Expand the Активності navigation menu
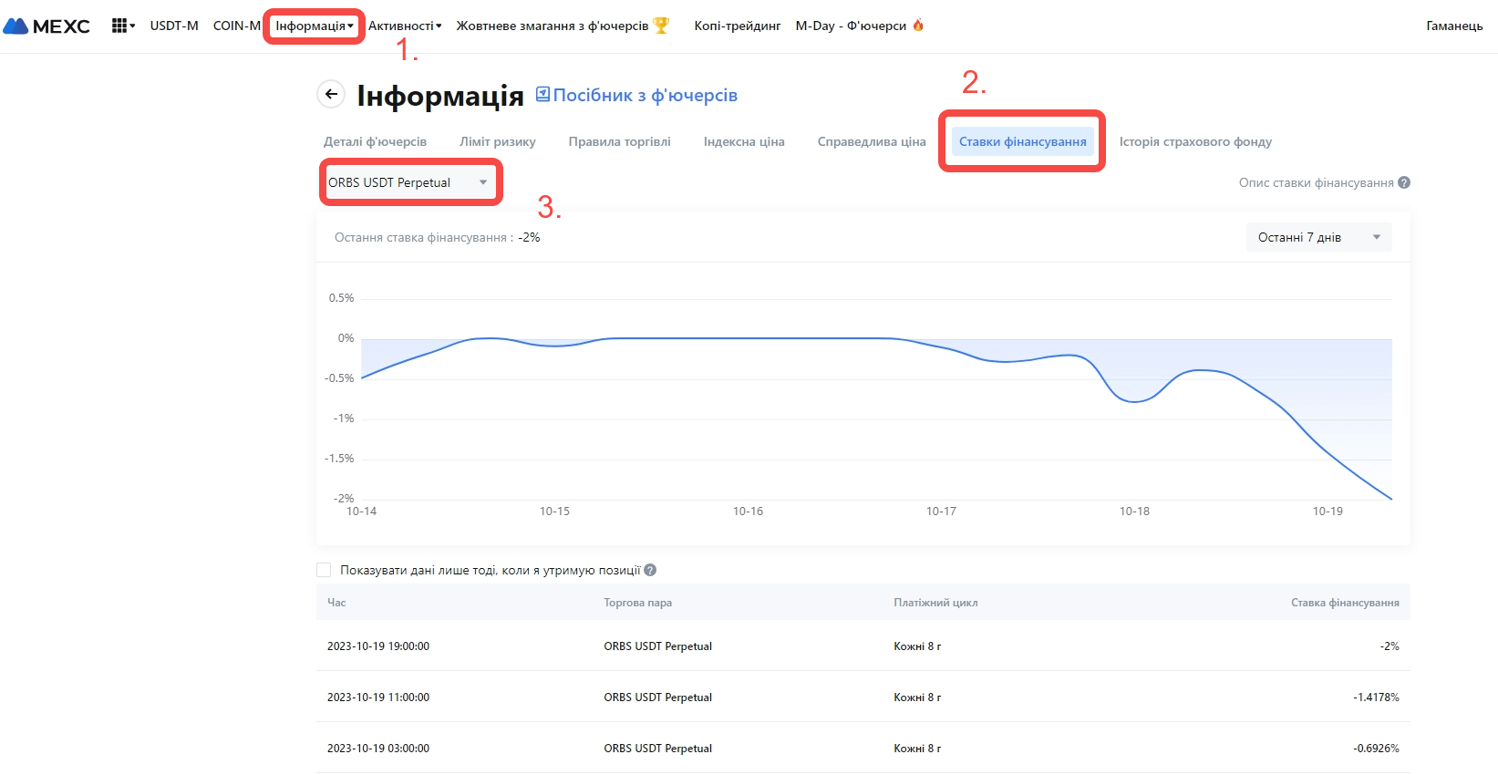 (x=404, y=26)
